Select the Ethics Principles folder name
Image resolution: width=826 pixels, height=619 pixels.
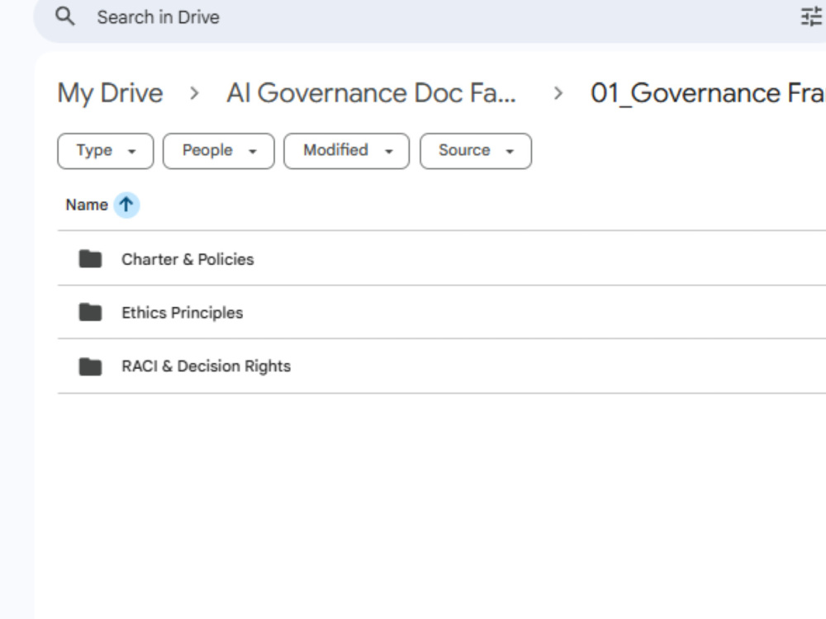[183, 313]
